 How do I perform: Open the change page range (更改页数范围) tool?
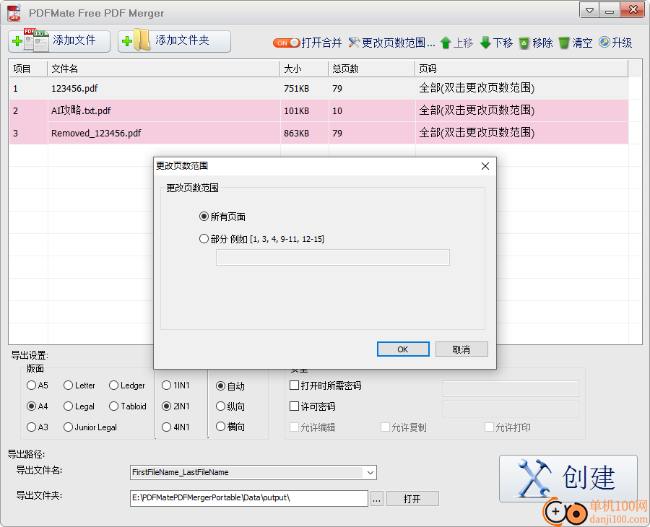click(391, 43)
